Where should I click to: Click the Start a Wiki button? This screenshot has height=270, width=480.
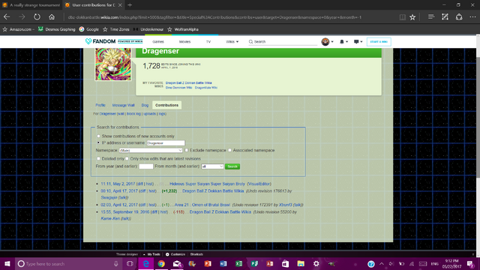[379, 42]
